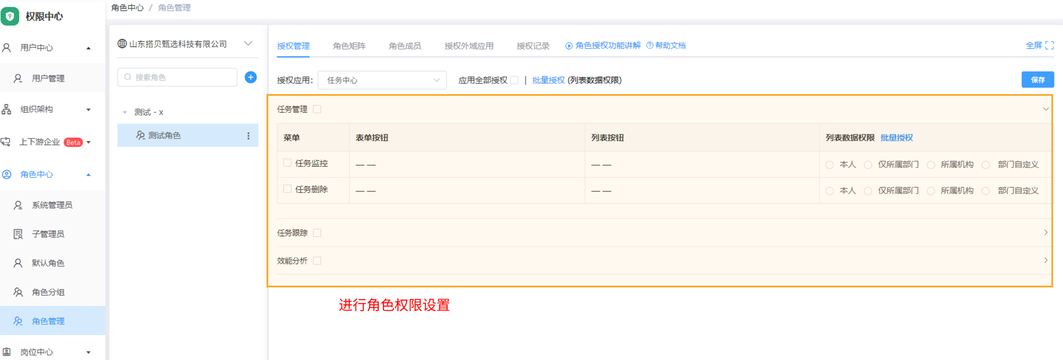Switch to the 角色矩阵 tab
1063x360 pixels.
[349, 46]
